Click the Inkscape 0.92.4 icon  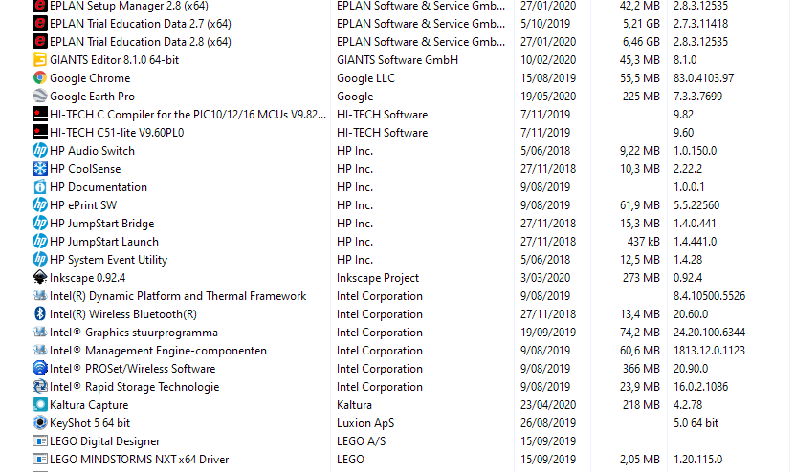[39, 277]
